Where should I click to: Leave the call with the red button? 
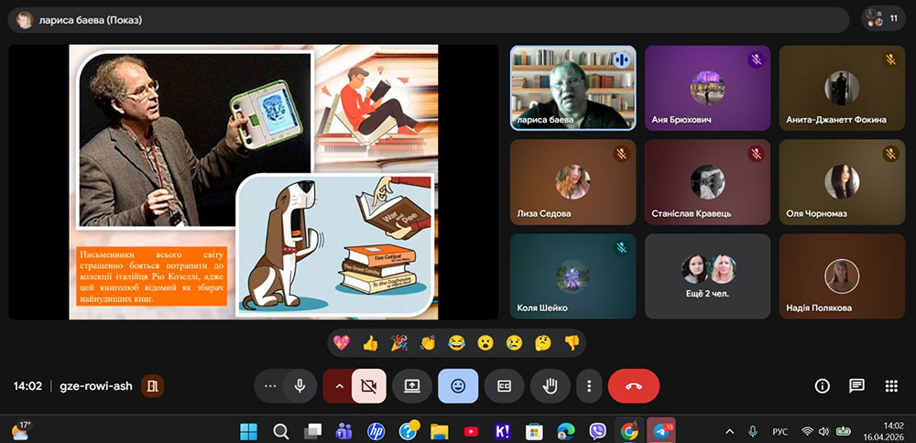pos(633,386)
